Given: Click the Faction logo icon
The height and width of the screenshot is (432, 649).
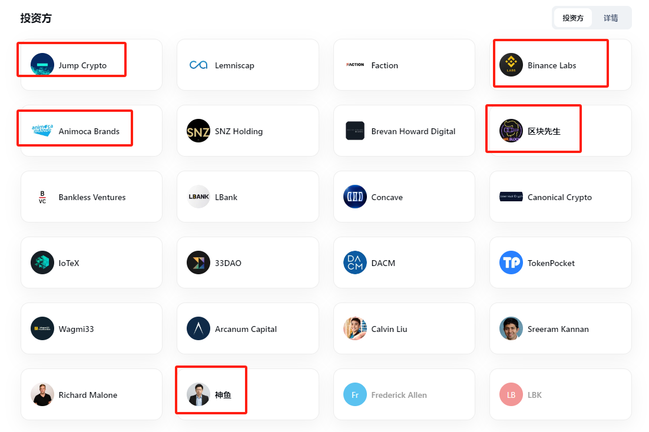Looking at the screenshot, I should (x=355, y=65).
